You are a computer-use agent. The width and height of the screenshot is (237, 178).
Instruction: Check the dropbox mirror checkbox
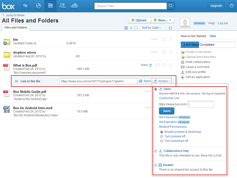click(170, 52)
